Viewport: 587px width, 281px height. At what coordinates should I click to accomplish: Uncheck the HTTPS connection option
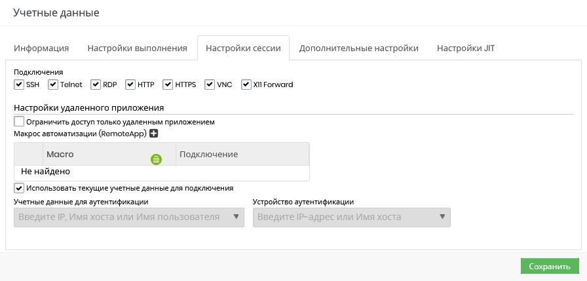(168, 84)
